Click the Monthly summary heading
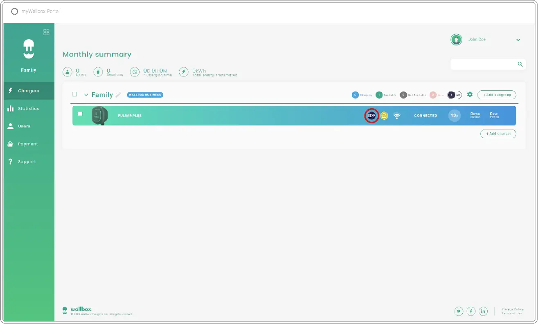The image size is (538, 324). click(x=97, y=54)
